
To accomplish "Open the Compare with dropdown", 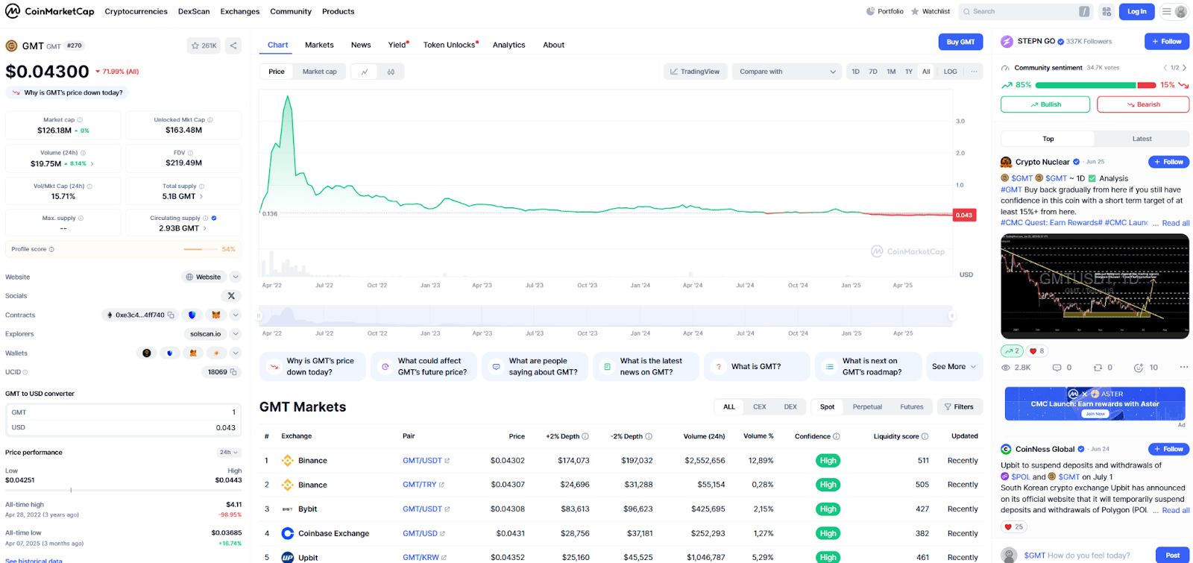I will coord(787,72).
